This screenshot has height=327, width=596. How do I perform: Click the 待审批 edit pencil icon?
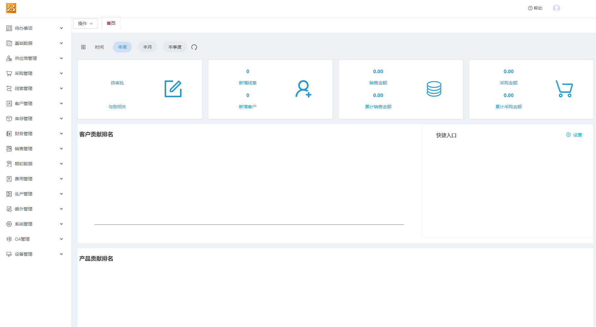173,89
